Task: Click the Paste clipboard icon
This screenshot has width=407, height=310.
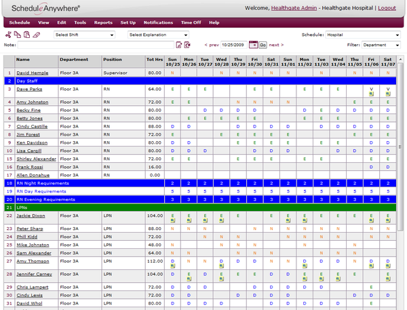Action: click(26, 35)
